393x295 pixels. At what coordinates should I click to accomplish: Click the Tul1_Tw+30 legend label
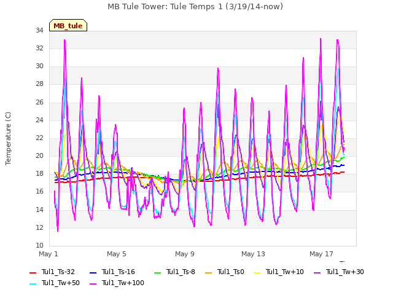pyautogui.click(x=345, y=272)
